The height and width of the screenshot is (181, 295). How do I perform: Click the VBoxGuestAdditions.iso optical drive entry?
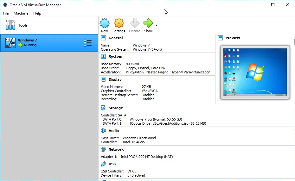(168, 123)
